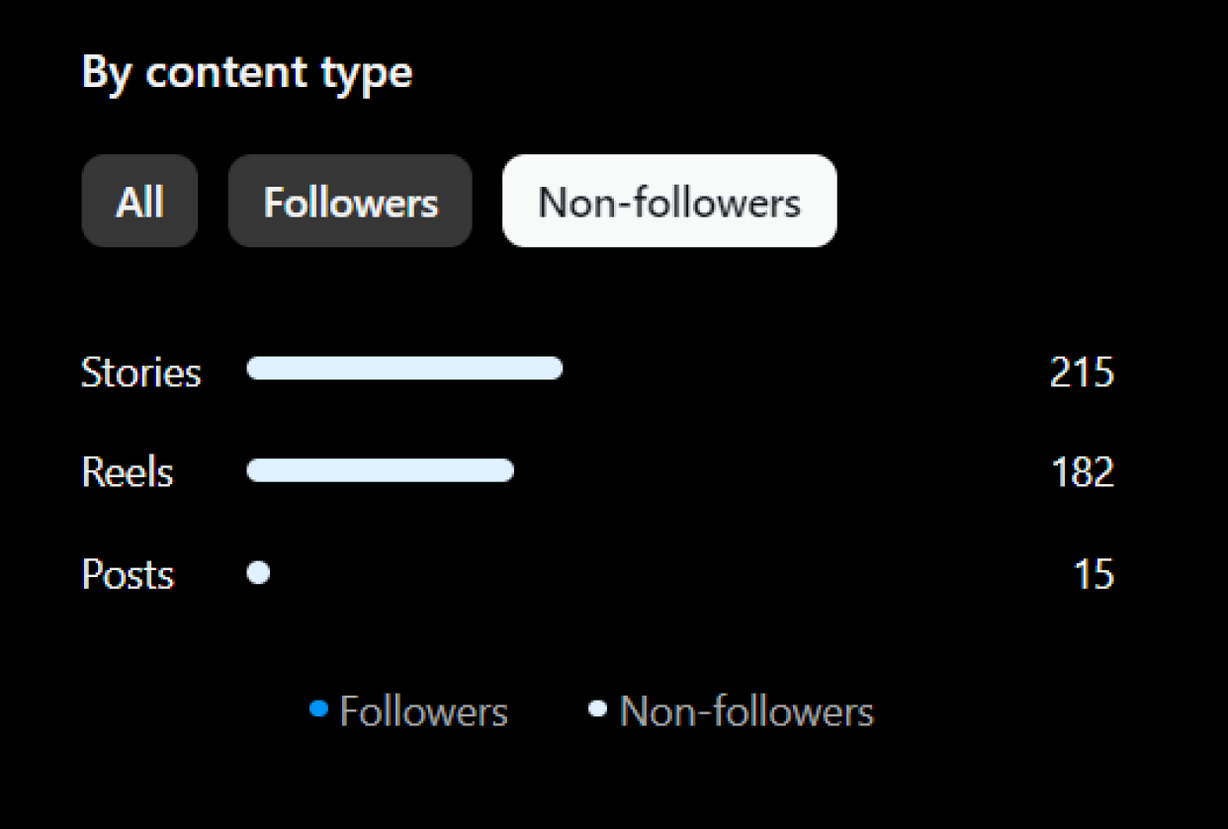Select the Non-followers filter tab
The image size is (1228, 829).
(669, 201)
